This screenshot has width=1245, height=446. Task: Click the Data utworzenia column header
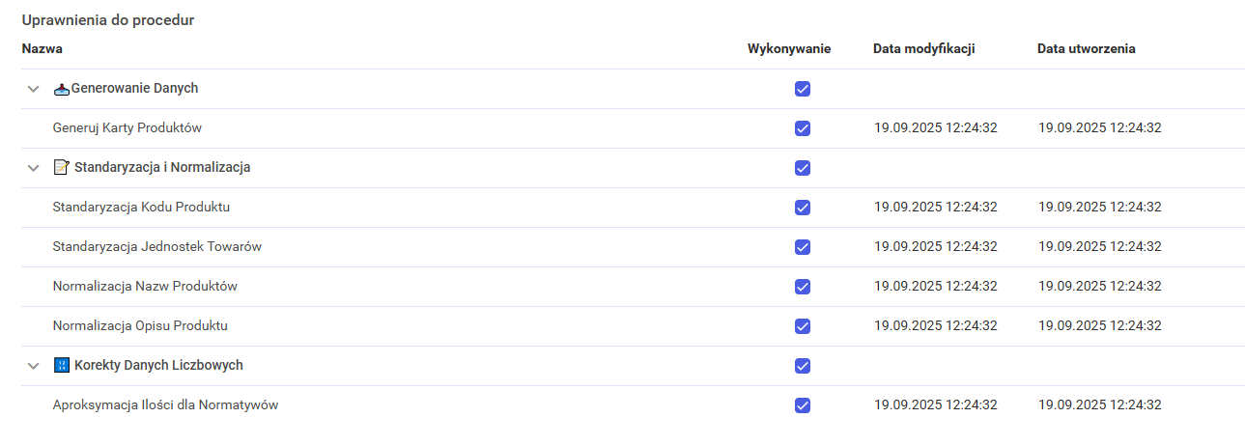click(1086, 48)
